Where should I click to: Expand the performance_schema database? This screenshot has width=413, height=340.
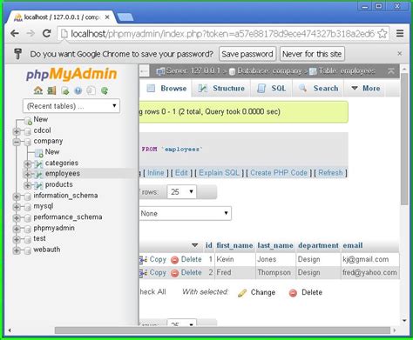(x=17, y=218)
